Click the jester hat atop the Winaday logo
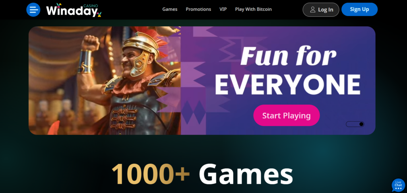This screenshot has width=407, height=193. click(x=59, y=4)
